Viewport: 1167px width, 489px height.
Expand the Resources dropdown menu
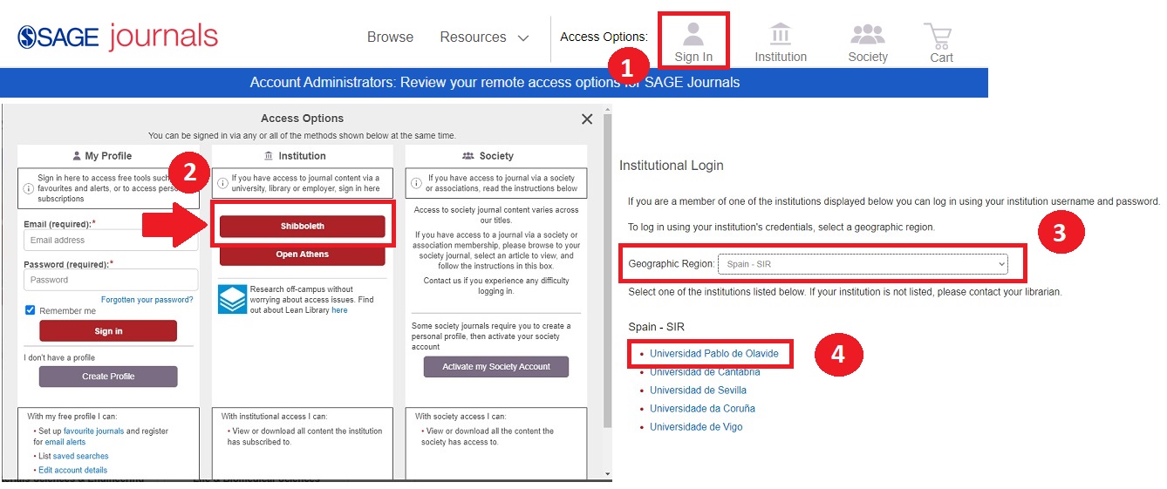point(484,37)
